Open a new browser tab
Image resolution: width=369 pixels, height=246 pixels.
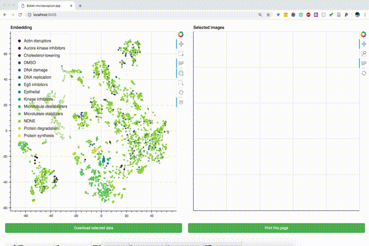80,6
